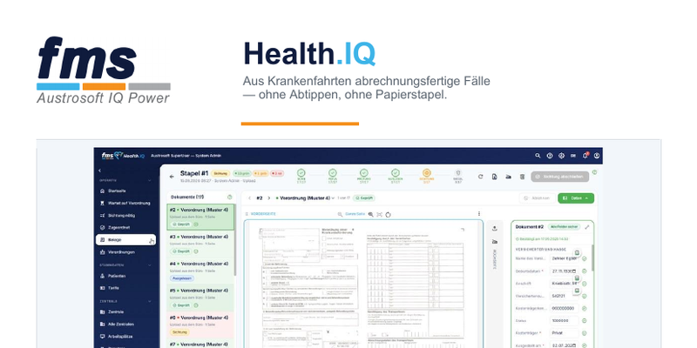Collapse the OPERATIV section chevron
697x348 pixels.
[x=149, y=181]
